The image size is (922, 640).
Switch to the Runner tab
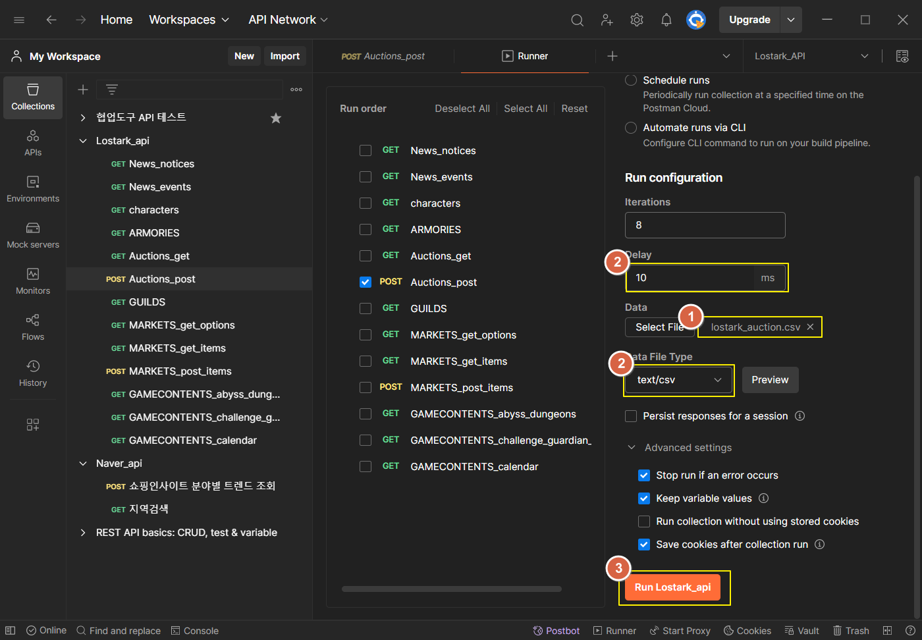click(x=525, y=56)
